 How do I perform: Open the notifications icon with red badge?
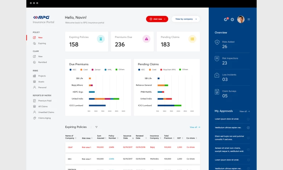tap(226, 19)
